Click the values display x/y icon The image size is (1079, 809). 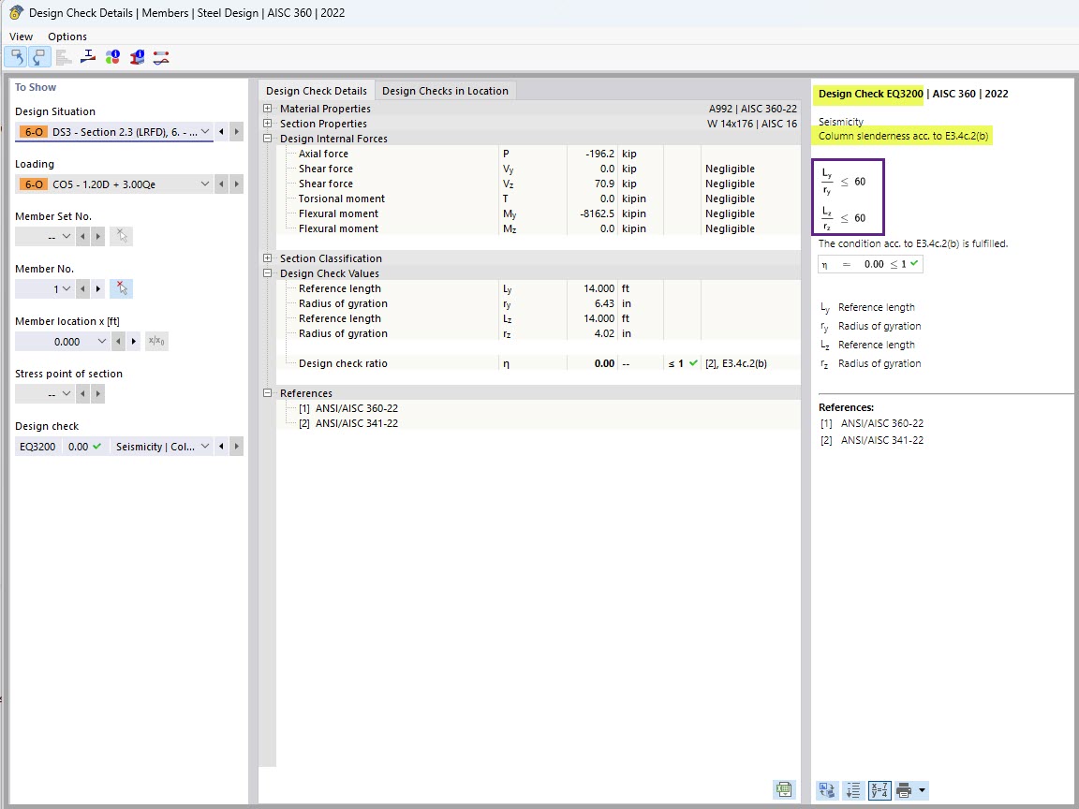[x=879, y=789]
